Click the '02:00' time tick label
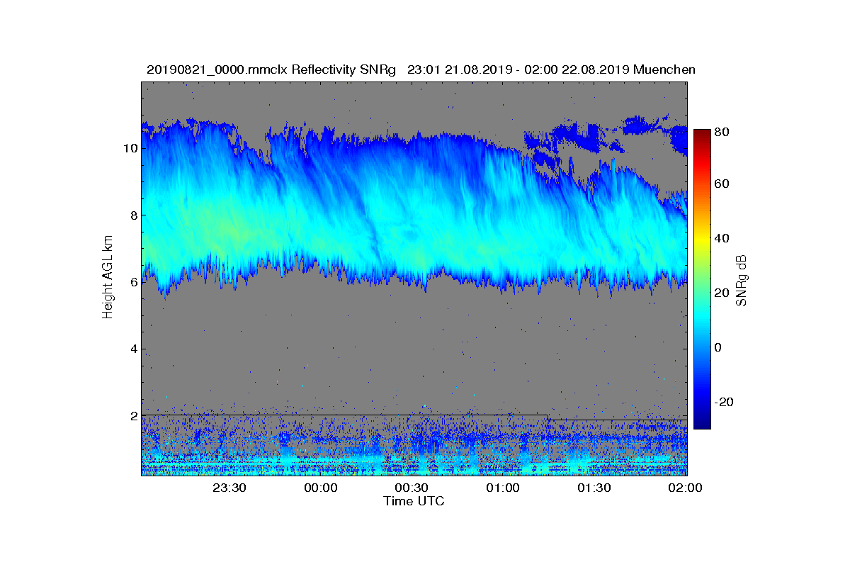Screen dimensions: 850x567 pyautogui.click(x=685, y=488)
